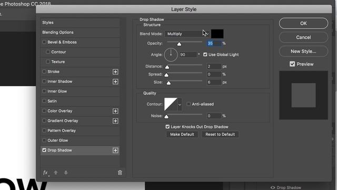The height and width of the screenshot is (190, 337).
Task: Enable the Stroke checkbox
Action: 44,71
